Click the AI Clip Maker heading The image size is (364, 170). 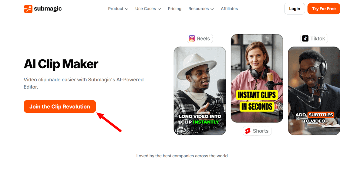point(61,64)
